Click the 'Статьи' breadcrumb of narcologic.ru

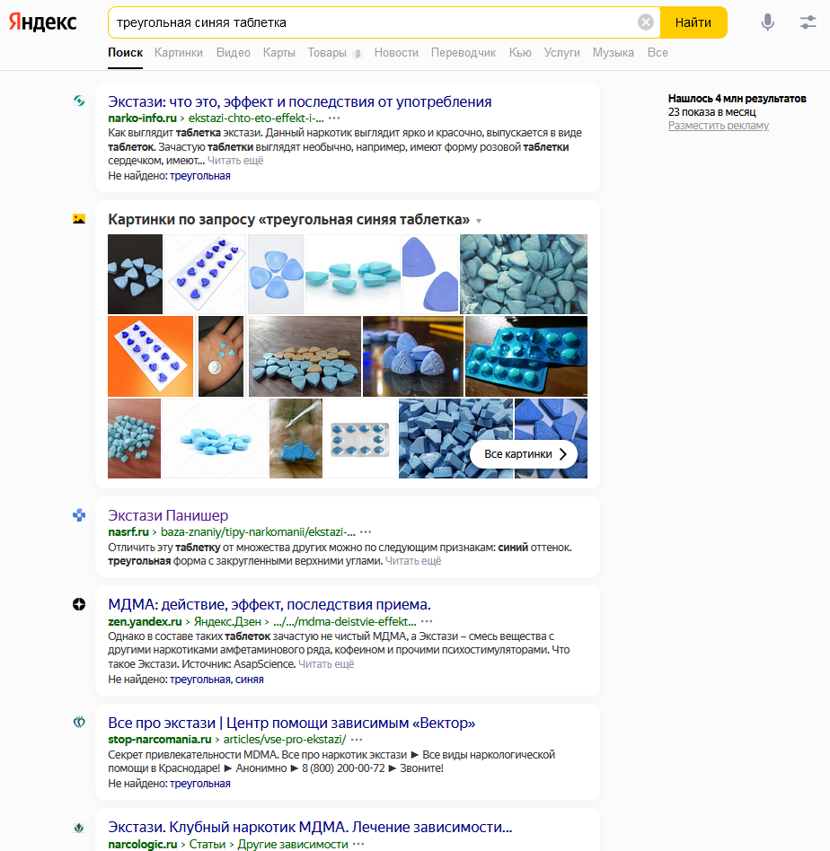207,845
